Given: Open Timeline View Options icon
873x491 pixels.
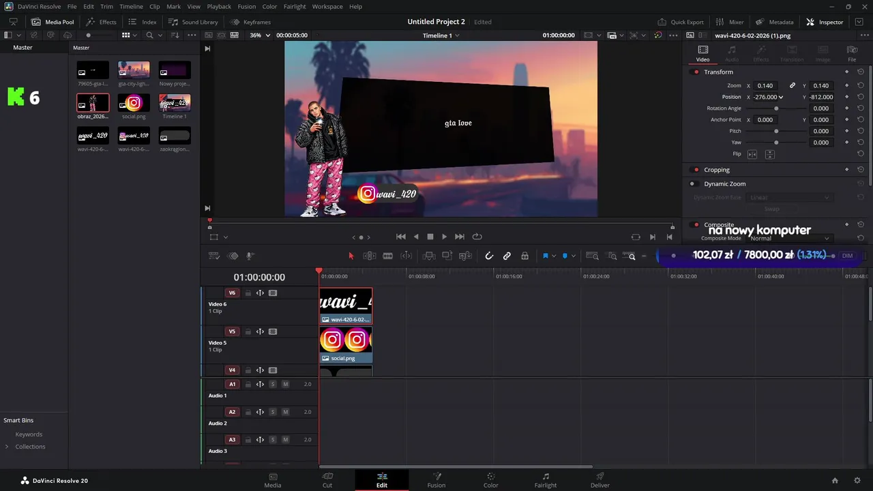Looking at the screenshot, I should 214,256.
